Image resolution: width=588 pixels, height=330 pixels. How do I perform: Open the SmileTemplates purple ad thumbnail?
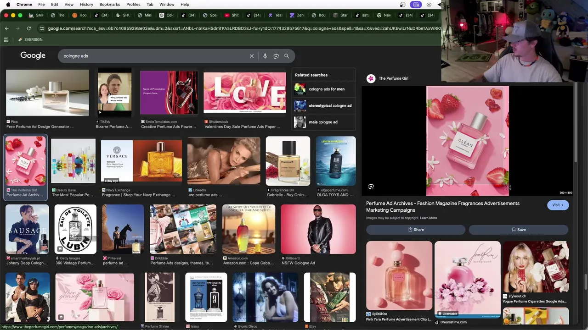(x=169, y=93)
